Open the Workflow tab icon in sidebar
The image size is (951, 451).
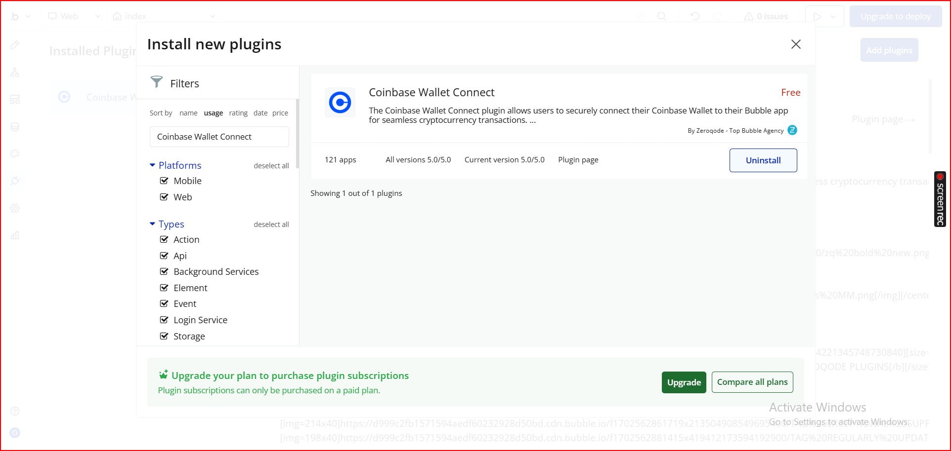pos(15,73)
